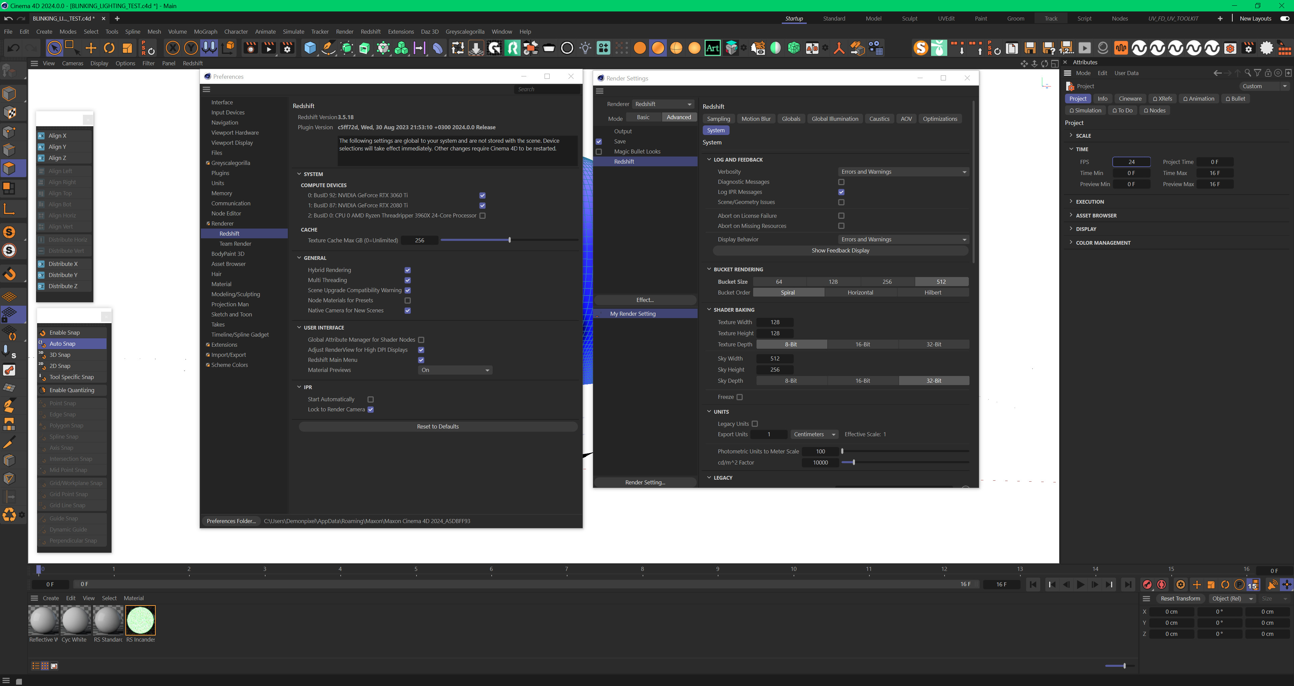This screenshot has height=686, width=1294.
Task: Activate the orange Scale tool
Action: pyautogui.click(x=128, y=48)
